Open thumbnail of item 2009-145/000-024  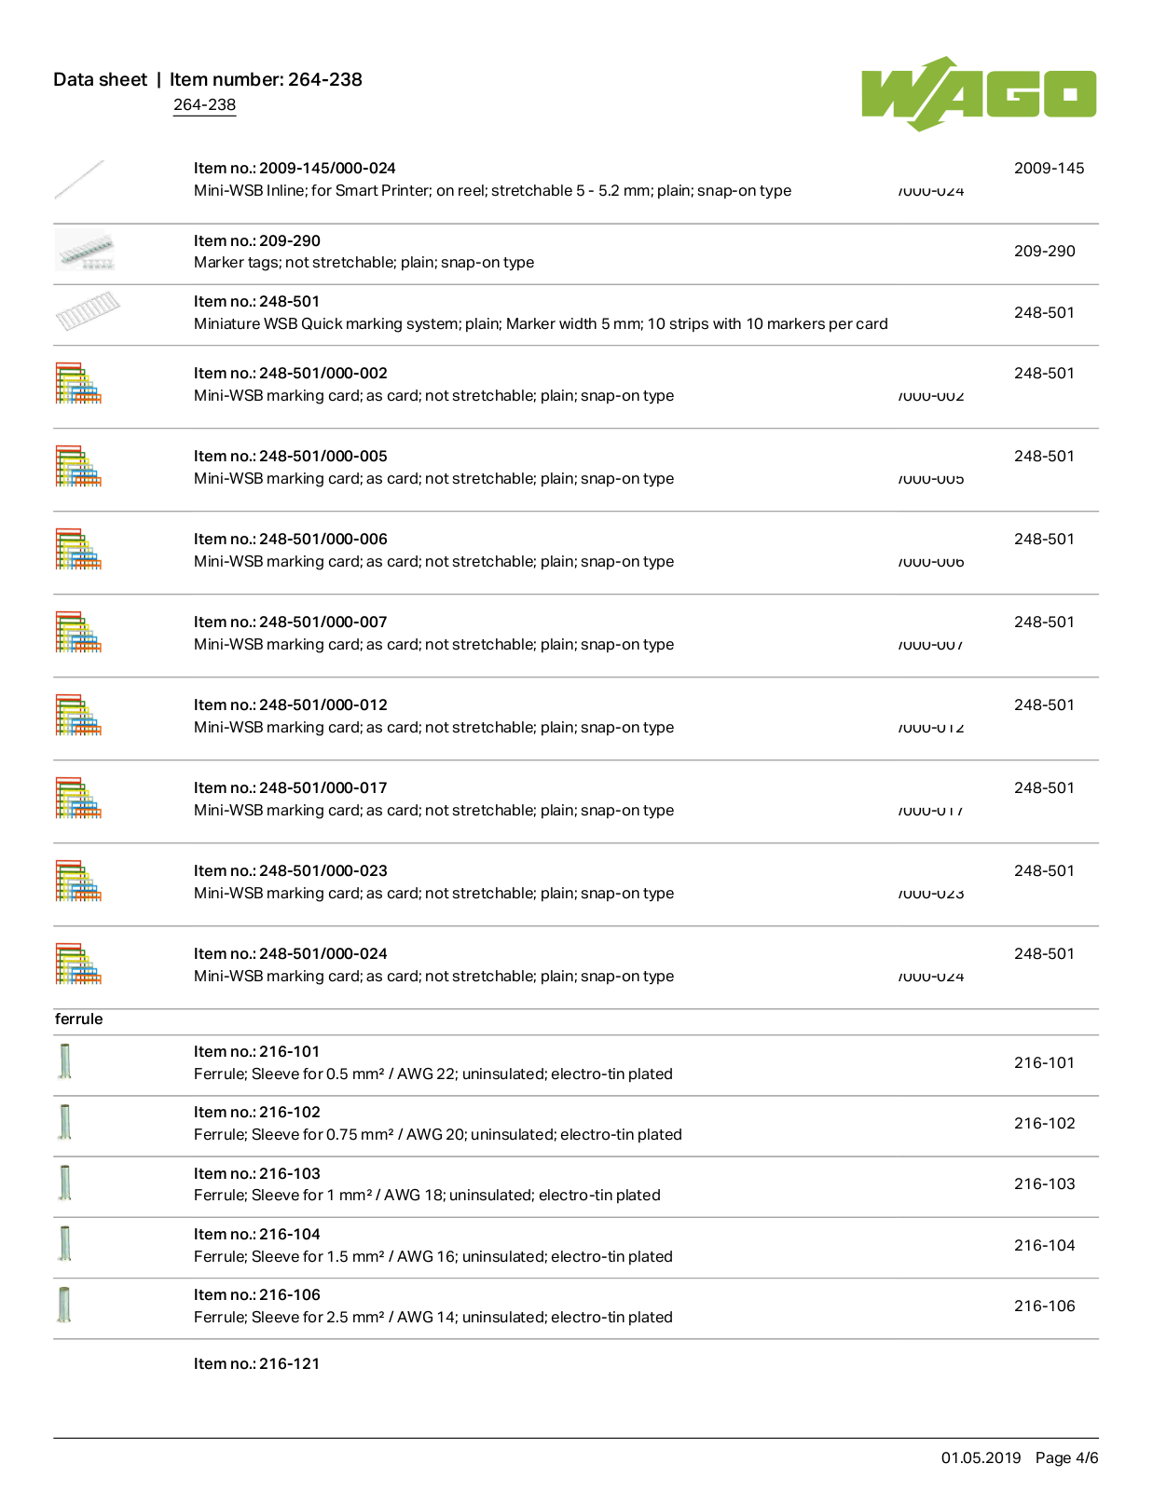(79, 180)
